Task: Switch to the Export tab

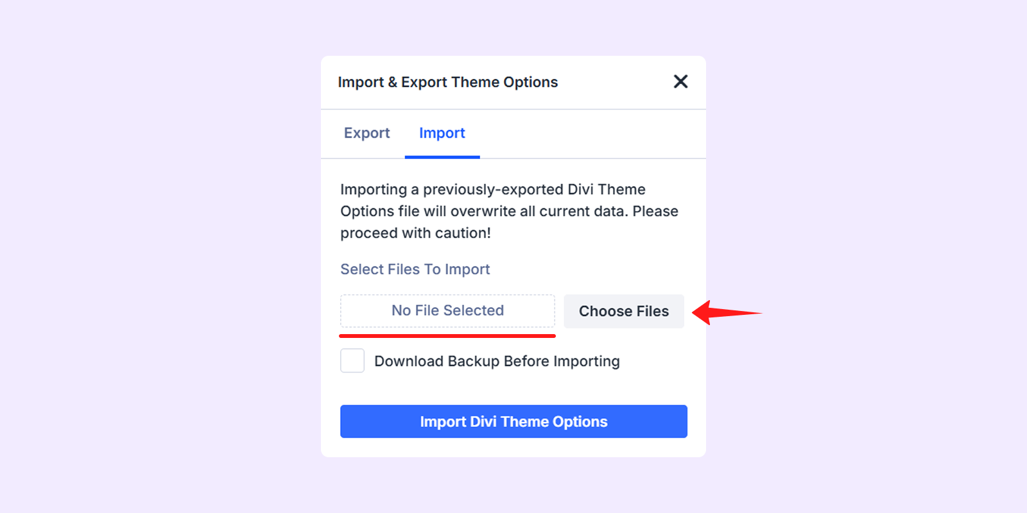Action: (x=367, y=133)
